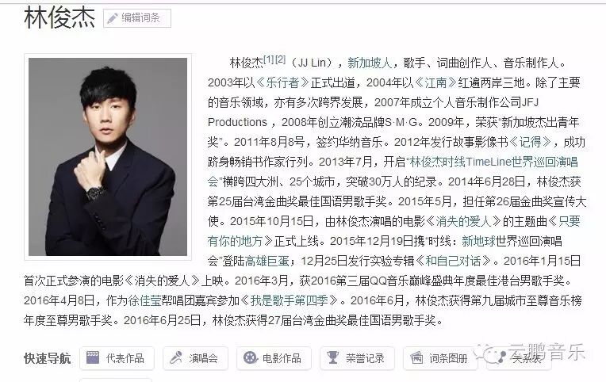Click the film reel icon for 电影作品
This screenshot has width=606, height=382.
(x=251, y=357)
